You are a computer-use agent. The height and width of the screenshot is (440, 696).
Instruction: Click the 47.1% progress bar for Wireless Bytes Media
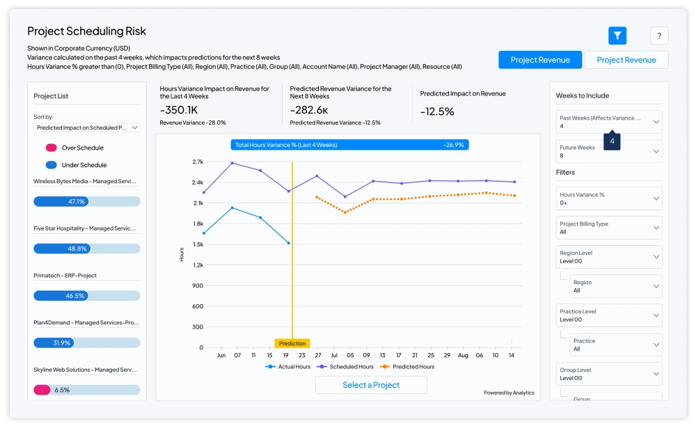(86, 201)
